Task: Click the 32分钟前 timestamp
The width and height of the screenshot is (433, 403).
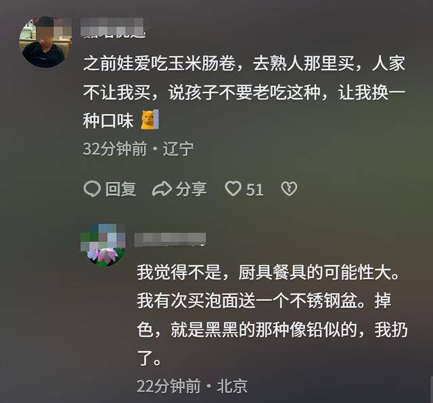Action: [115, 149]
